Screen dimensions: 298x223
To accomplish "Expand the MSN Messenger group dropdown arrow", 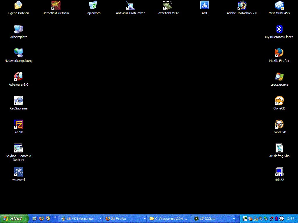I will pos(100,219).
